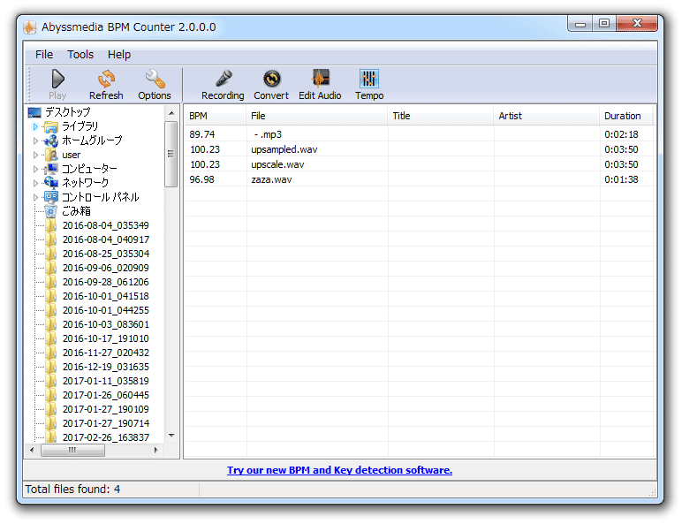The height and width of the screenshot is (524, 682).
Task: Select folder 2016-10-01_044255
Action: coord(106,310)
